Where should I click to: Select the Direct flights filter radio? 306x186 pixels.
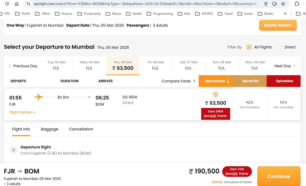pyautogui.click(x=279, y=47)
